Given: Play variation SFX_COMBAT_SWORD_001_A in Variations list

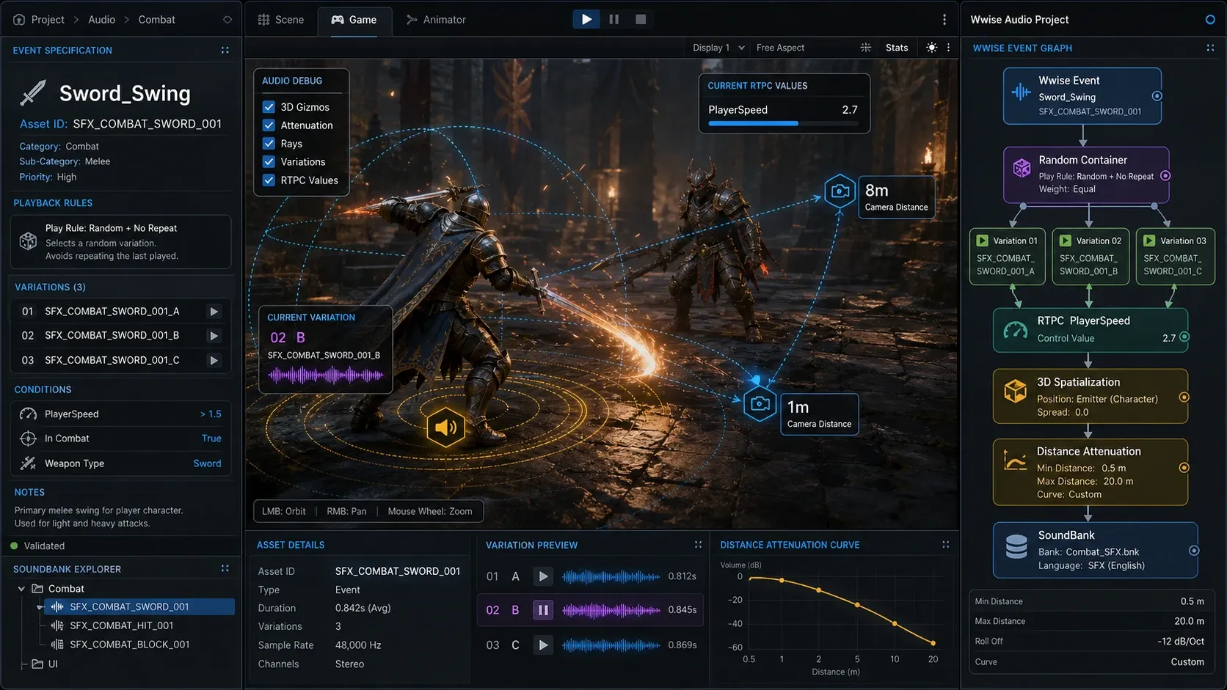Looking at the screenshot, I should click(214, 312).
